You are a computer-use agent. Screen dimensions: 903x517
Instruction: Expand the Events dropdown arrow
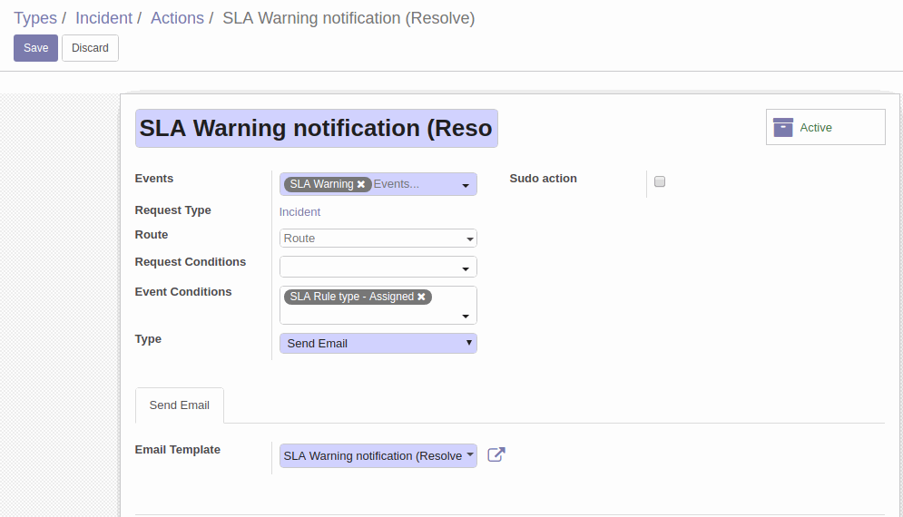(466, 185)
